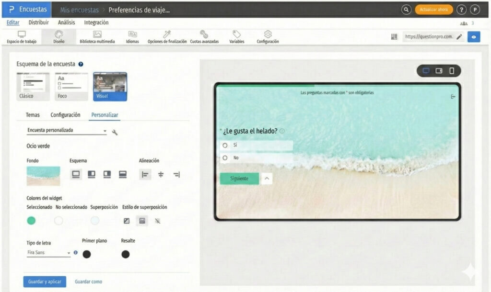Select the Sí radio button
Viewport: 491px width, 292px height.
coord(224,146)
